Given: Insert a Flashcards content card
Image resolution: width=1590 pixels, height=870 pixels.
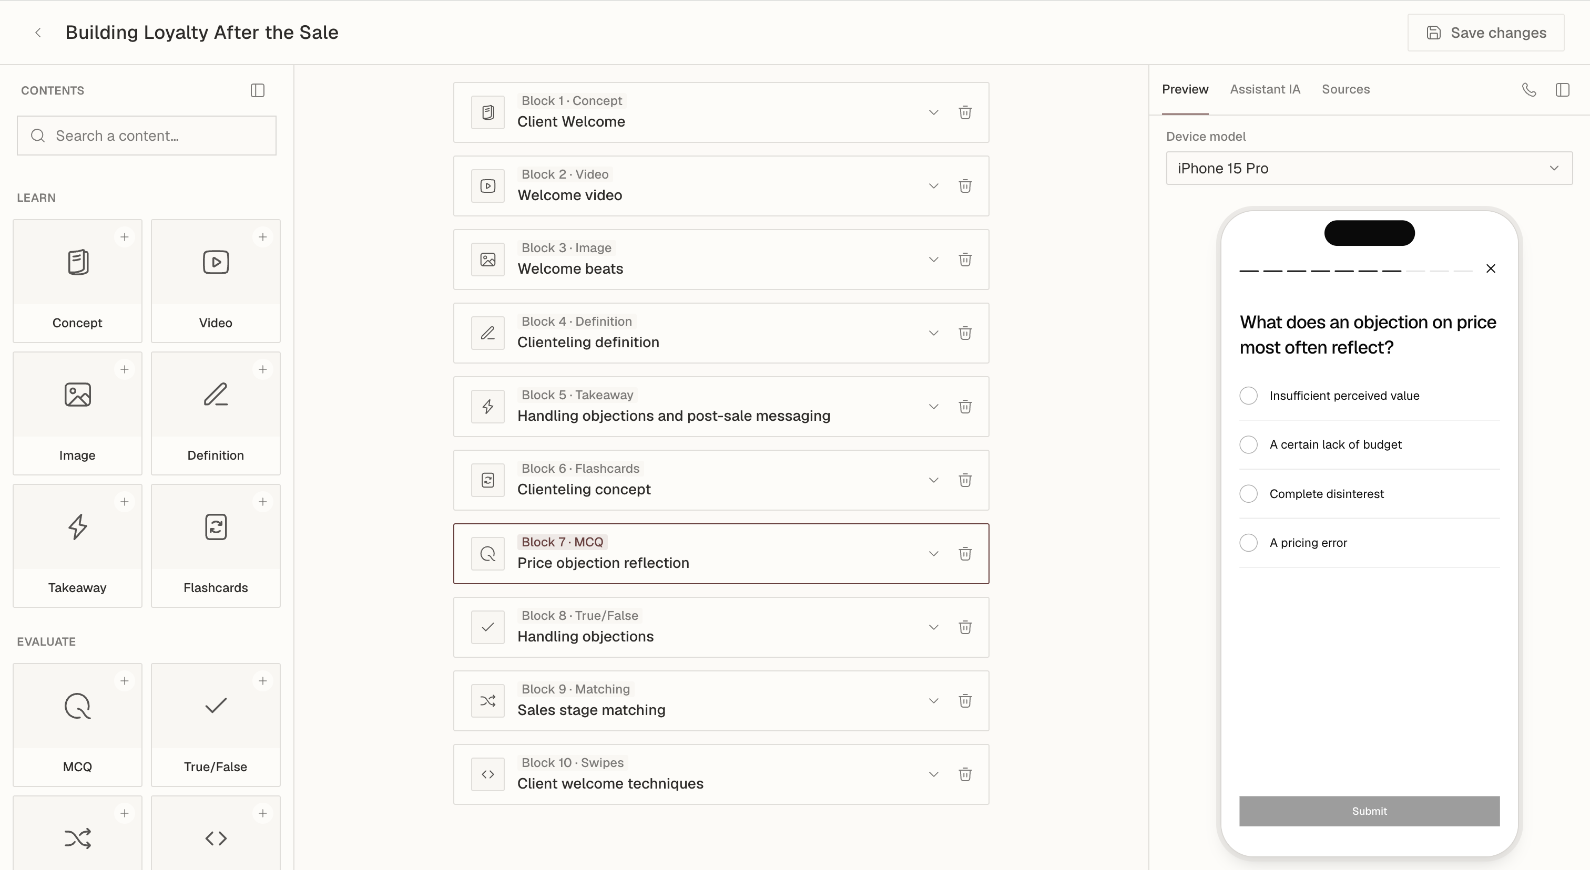Looking at the screenshot, I should pyautogui.click(x=216, y=546).
